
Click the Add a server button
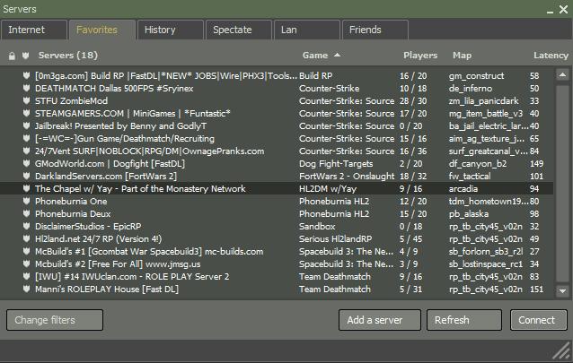coord(380,320)
